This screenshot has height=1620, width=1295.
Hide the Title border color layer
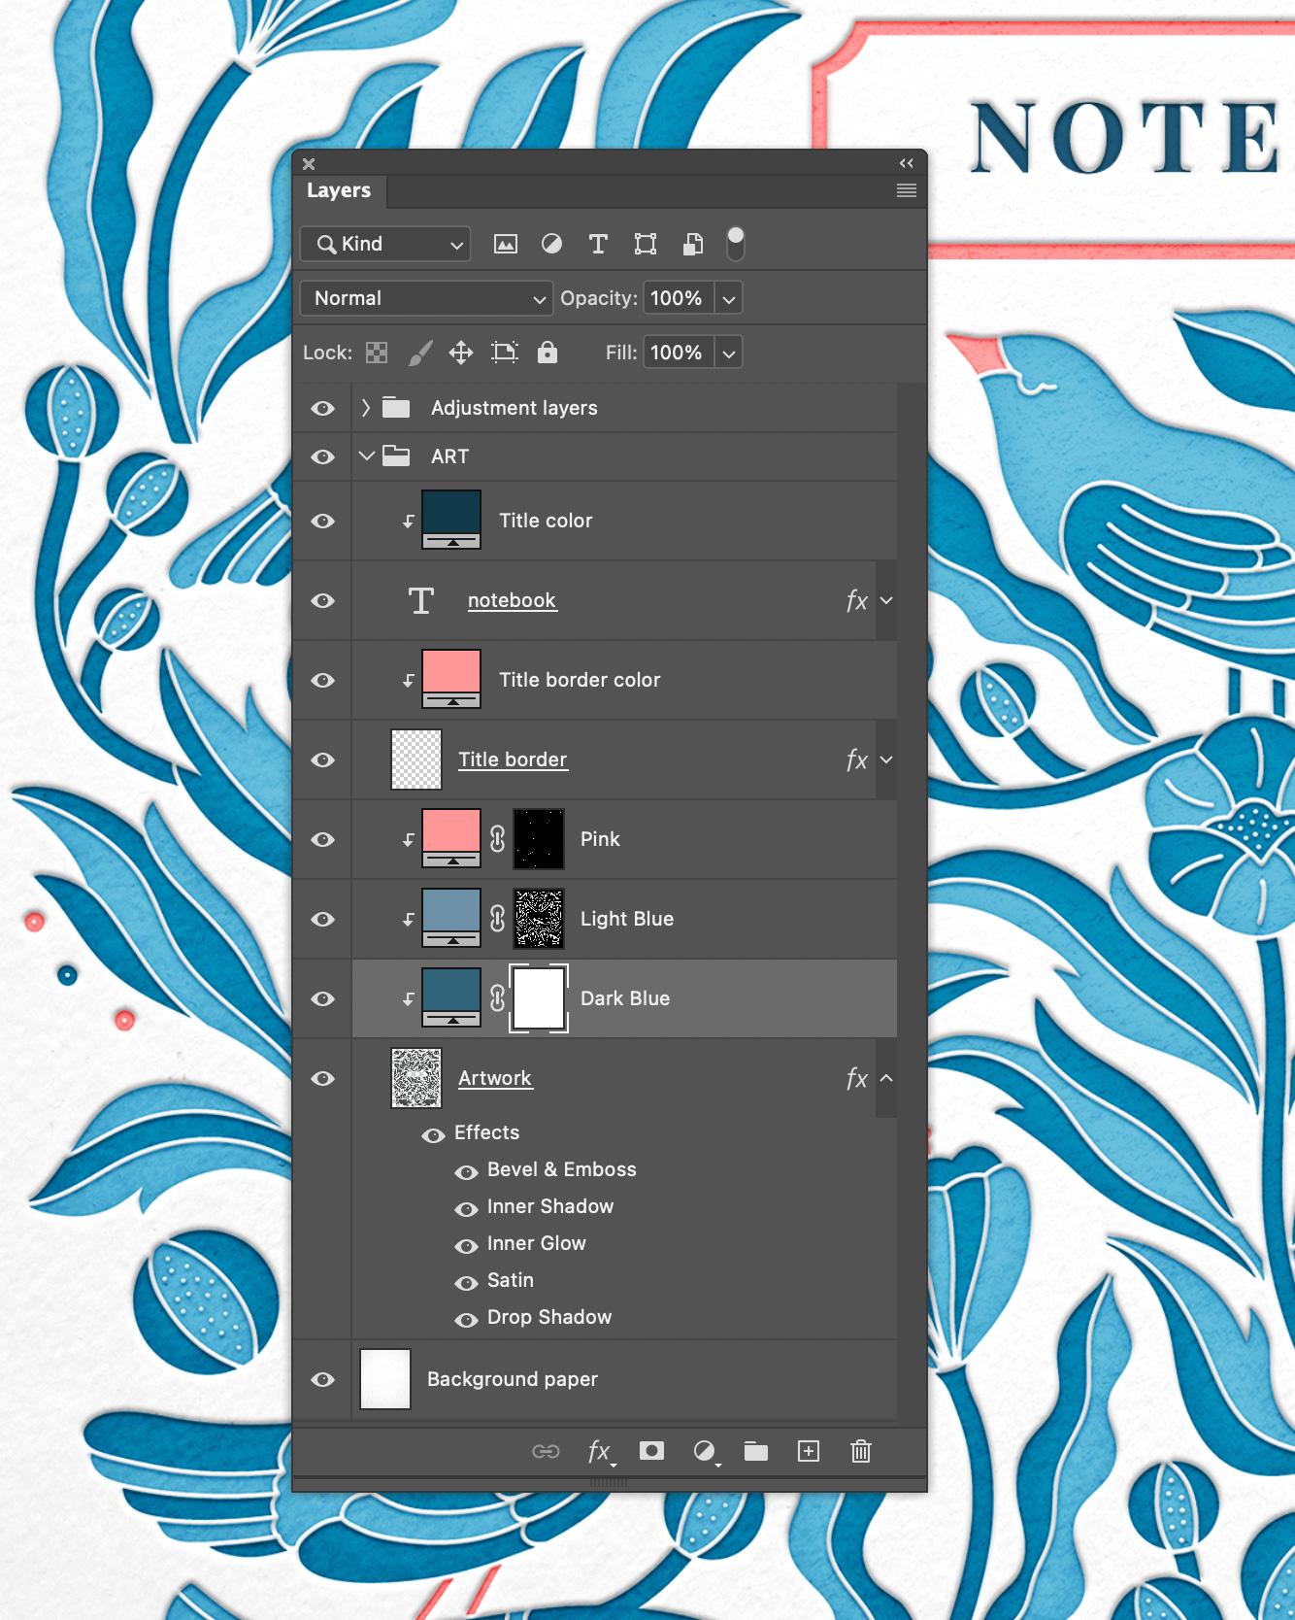click(323, 681)
